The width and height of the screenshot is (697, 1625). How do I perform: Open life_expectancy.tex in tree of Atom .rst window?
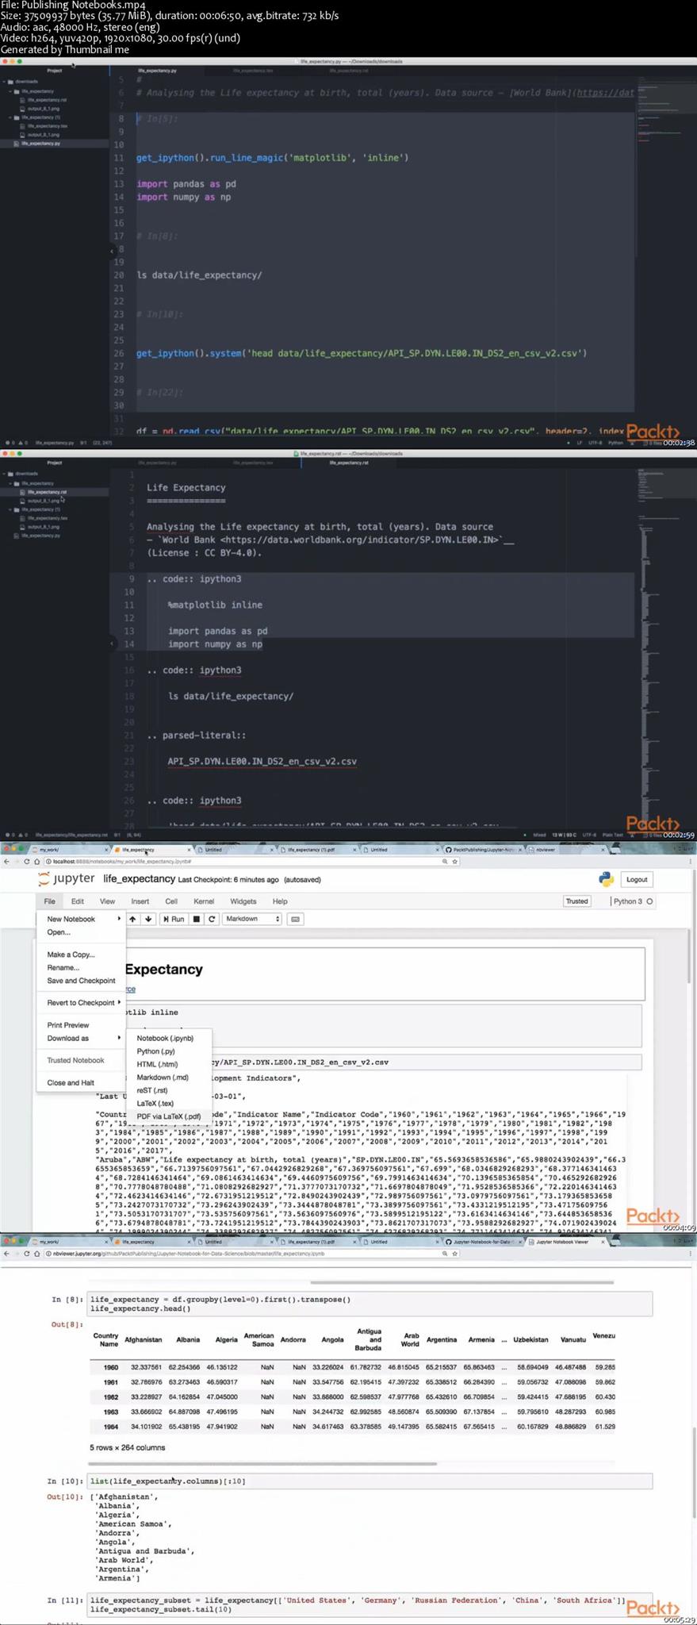click(x=47, y=518)
